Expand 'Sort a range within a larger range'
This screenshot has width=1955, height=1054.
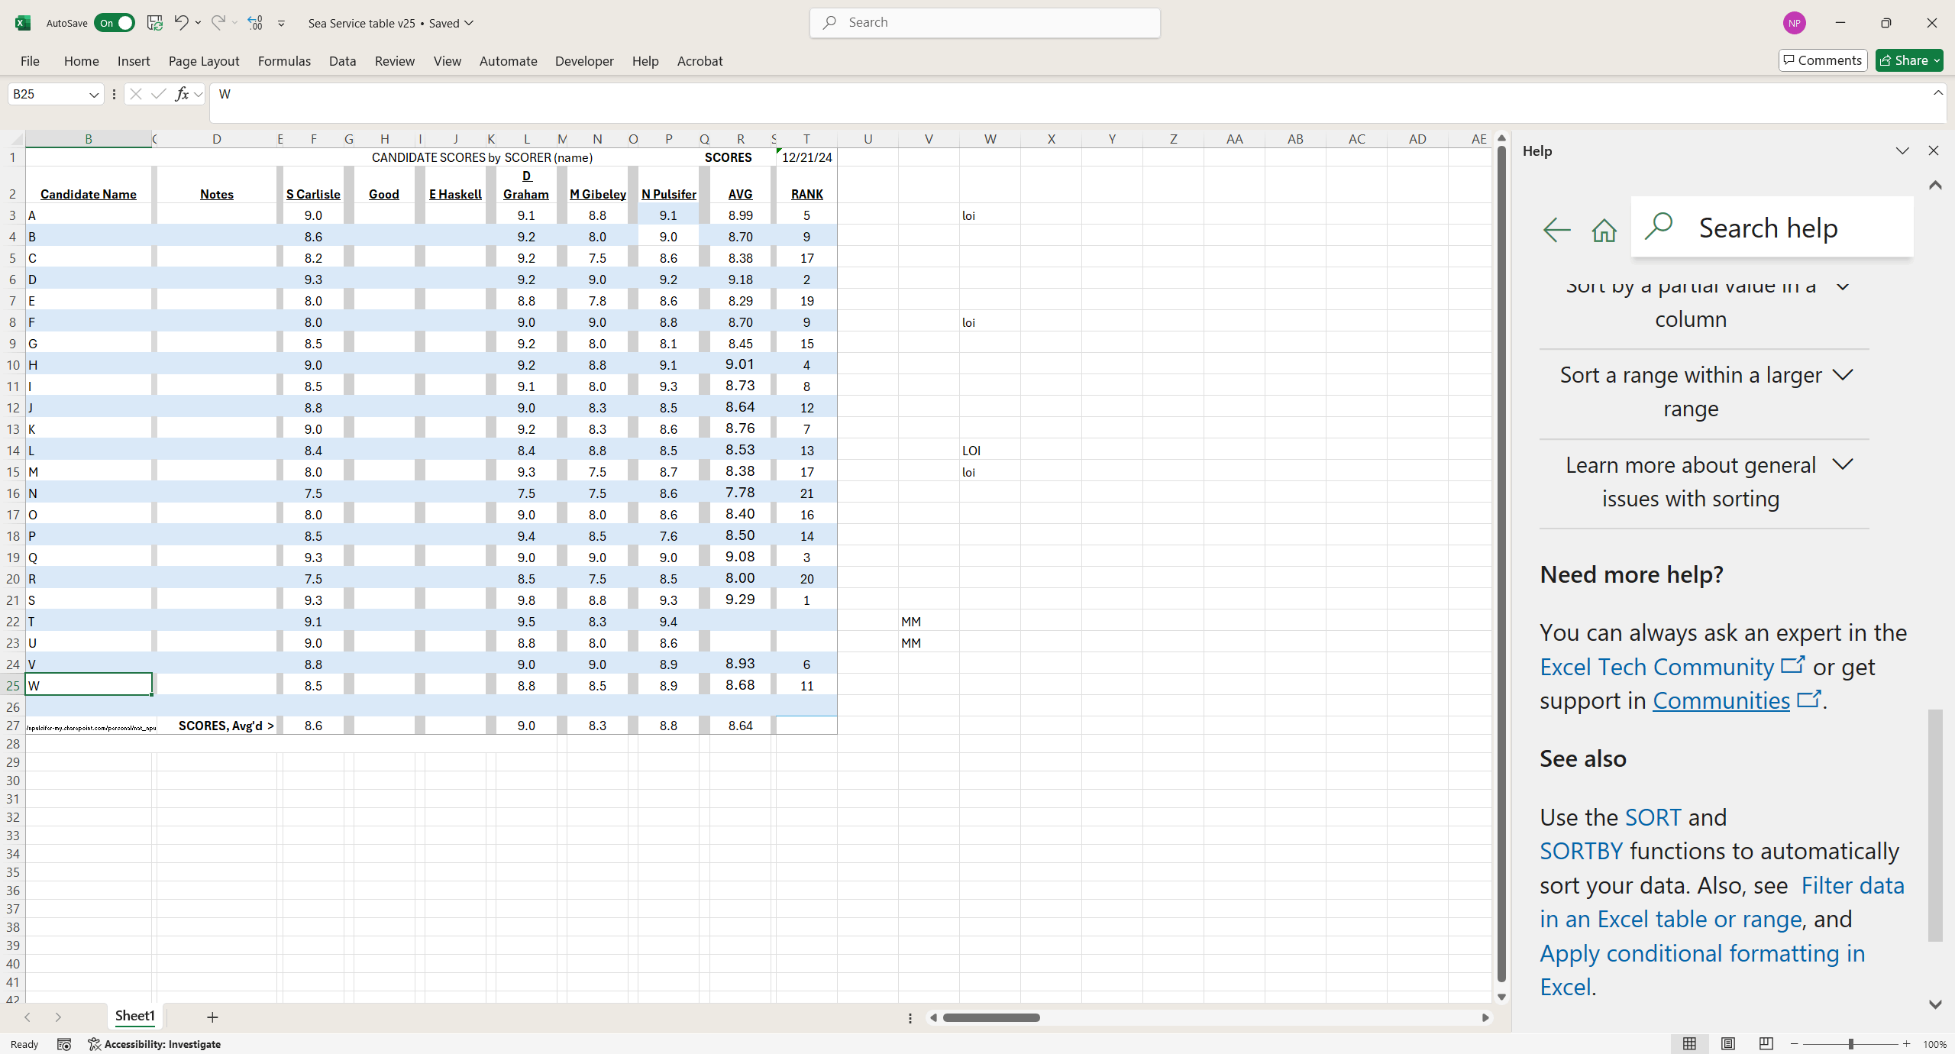click(1705, 392)
